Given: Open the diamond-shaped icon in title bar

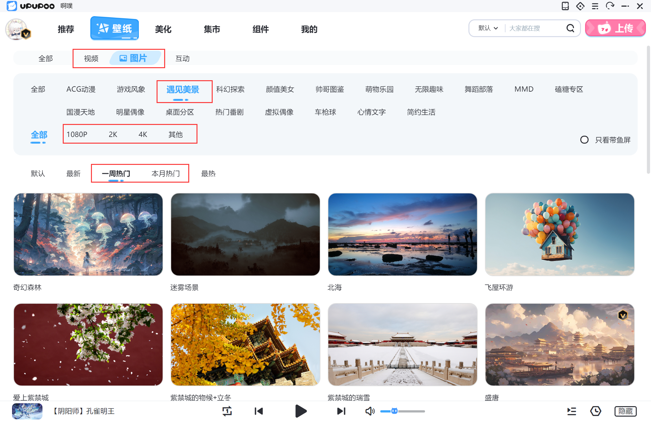Looking at the screenshot, I should [x=580, y=6].
